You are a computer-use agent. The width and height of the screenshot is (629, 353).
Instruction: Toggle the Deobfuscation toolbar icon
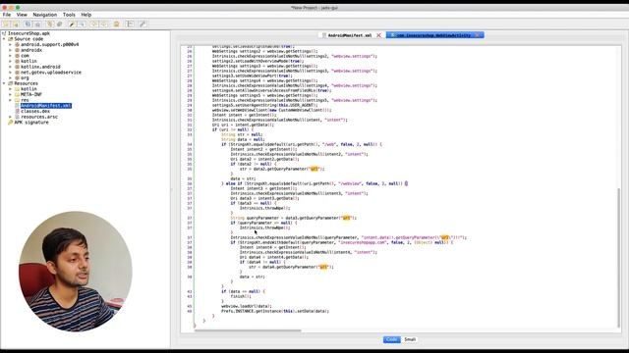pos(117,24)
